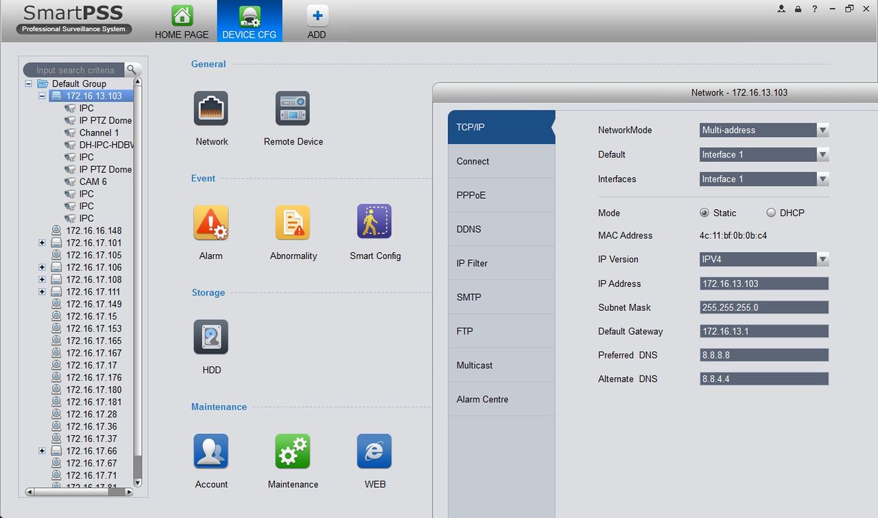This screenshot has height=518, width=878.
Task: Expand the 172.16.17.101 device node
Action: 42,243
